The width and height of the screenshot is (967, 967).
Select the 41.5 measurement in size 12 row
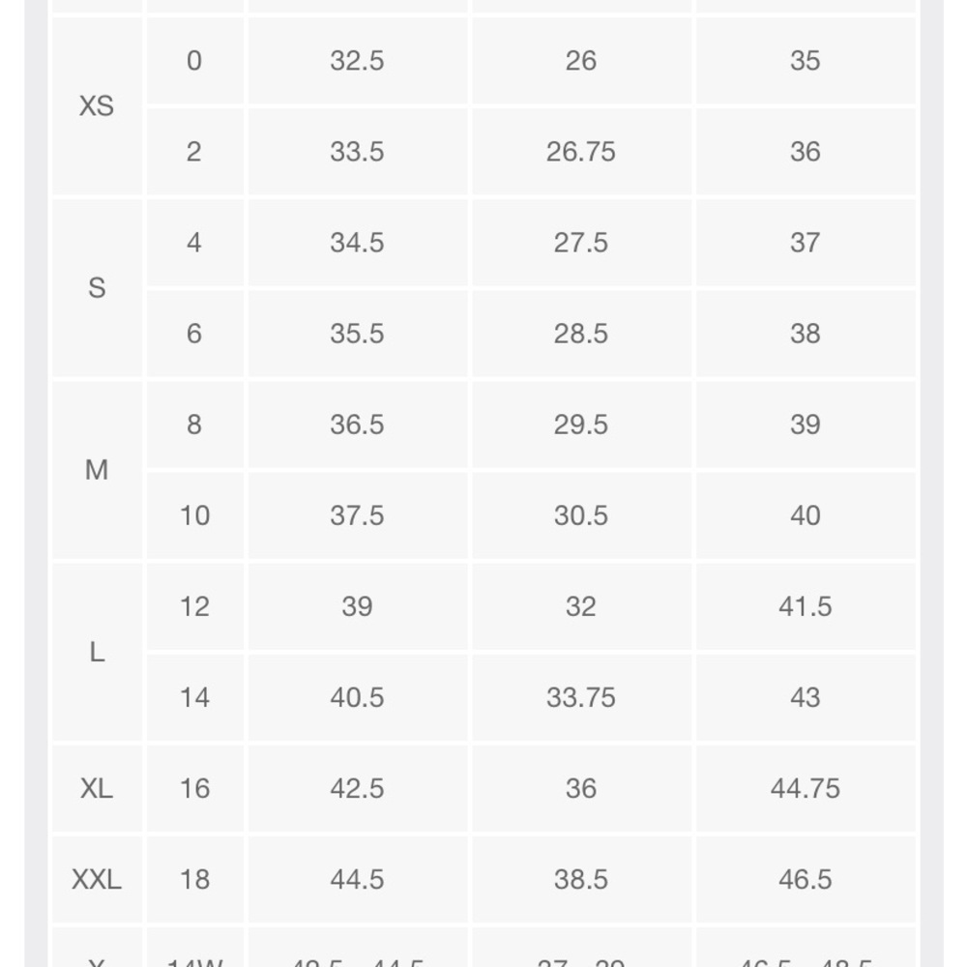805,606
